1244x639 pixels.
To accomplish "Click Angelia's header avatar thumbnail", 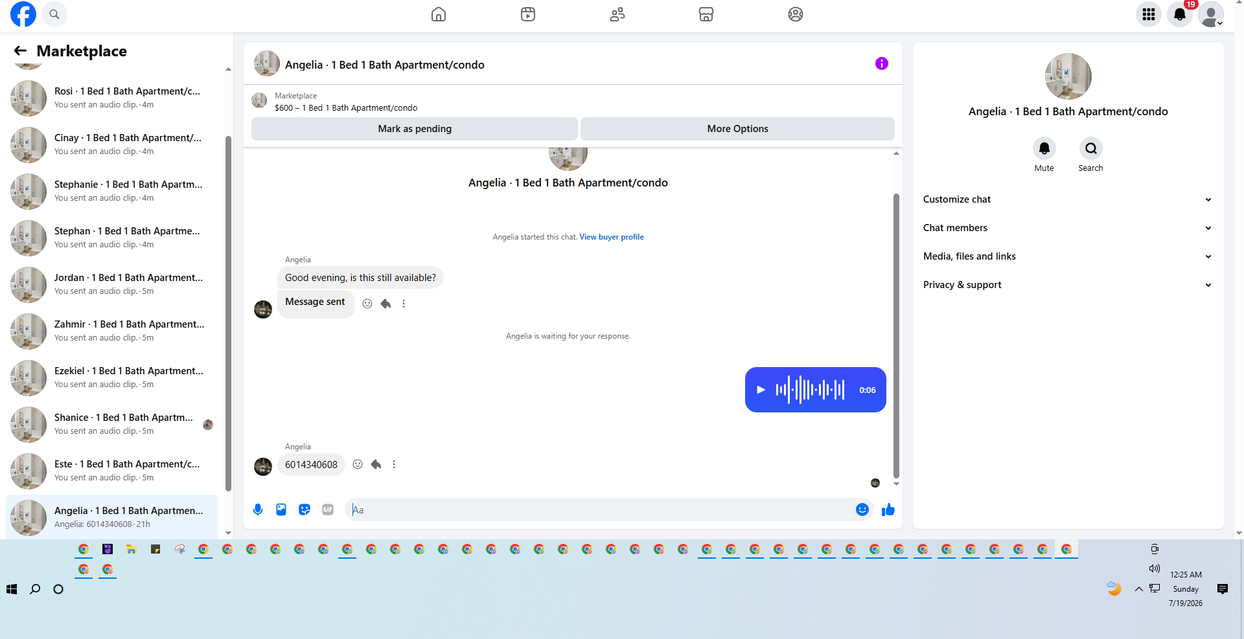I will (267, 63).
